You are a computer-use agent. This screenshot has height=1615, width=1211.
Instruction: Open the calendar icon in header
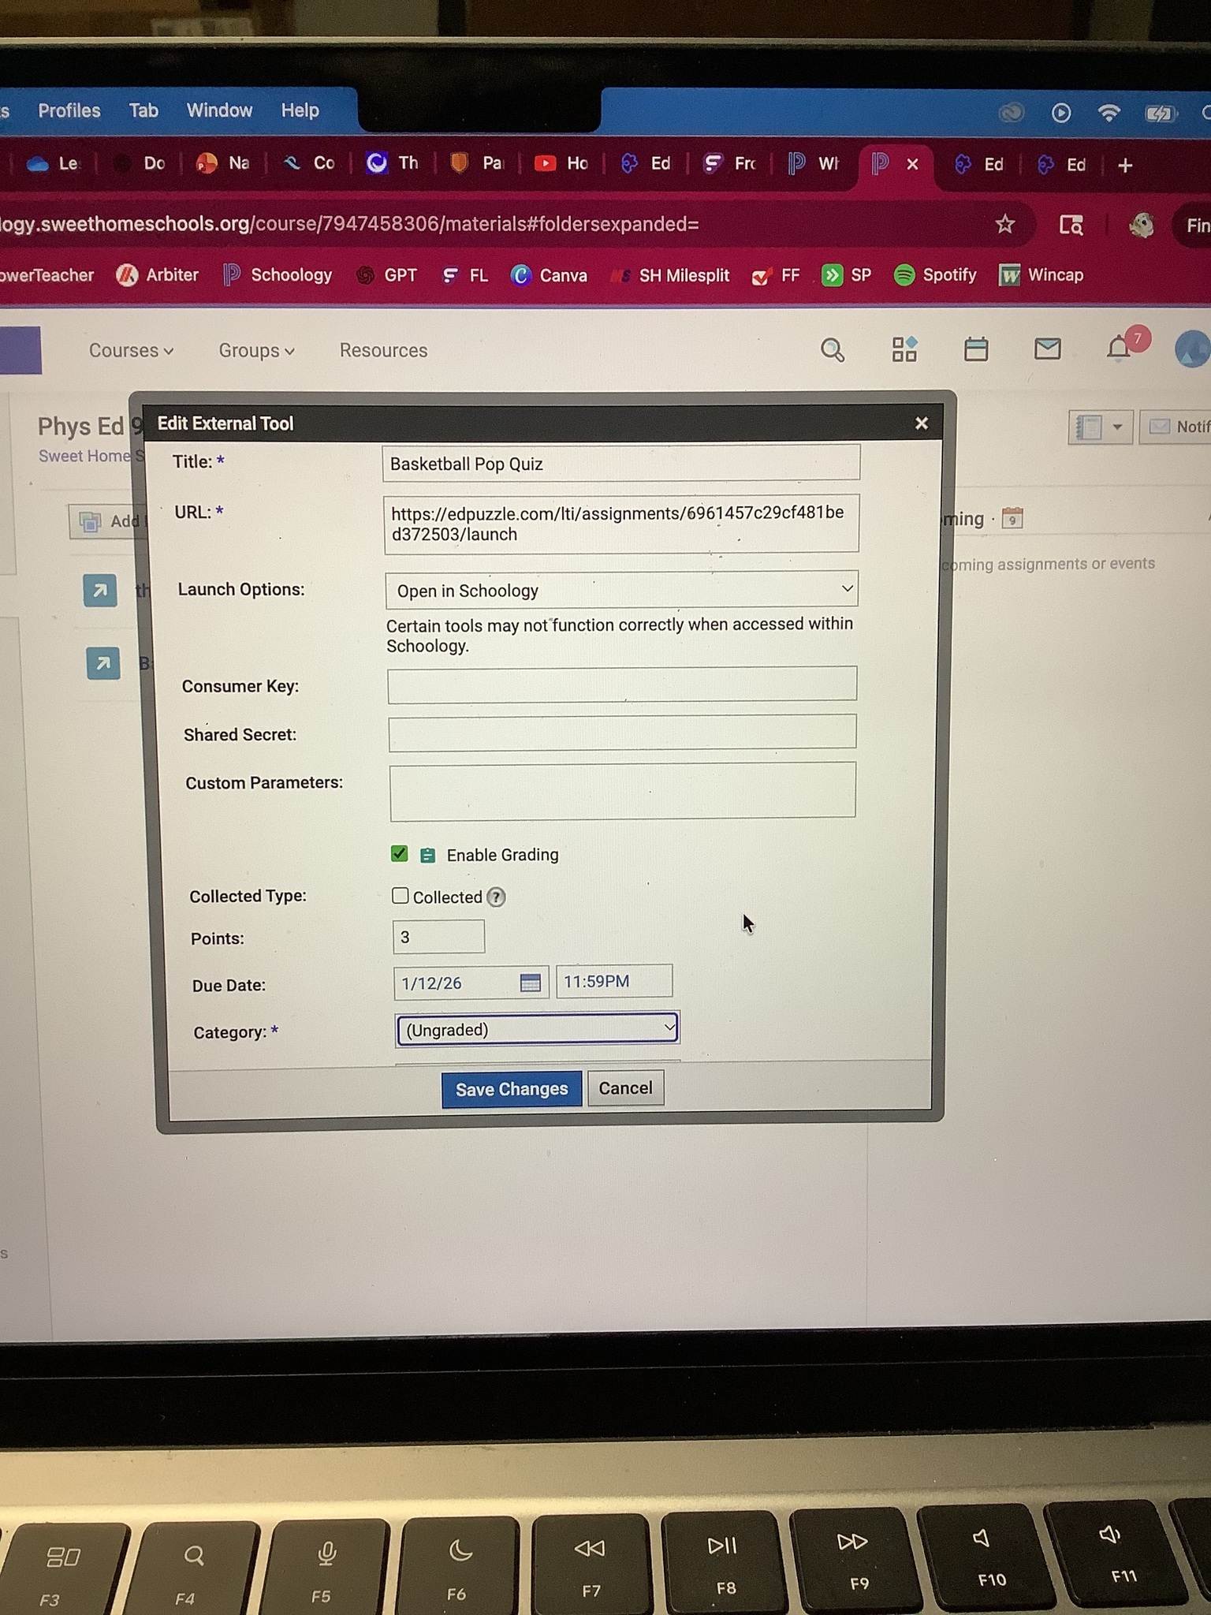(x=976, y=349)
